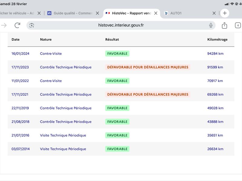Screen dimensions: 242x181
Task: Click the 69268 km mileage value
Action: 215,94
